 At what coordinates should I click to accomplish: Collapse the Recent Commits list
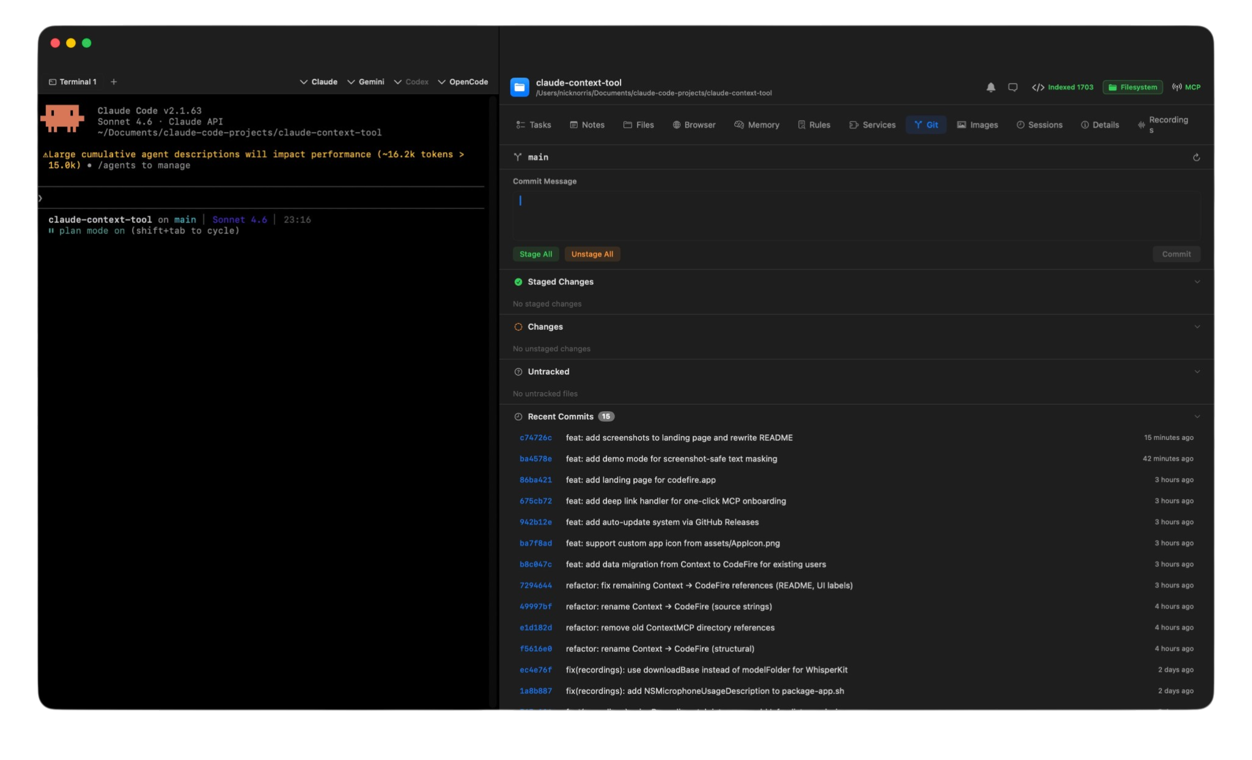tap(1196, 416)
